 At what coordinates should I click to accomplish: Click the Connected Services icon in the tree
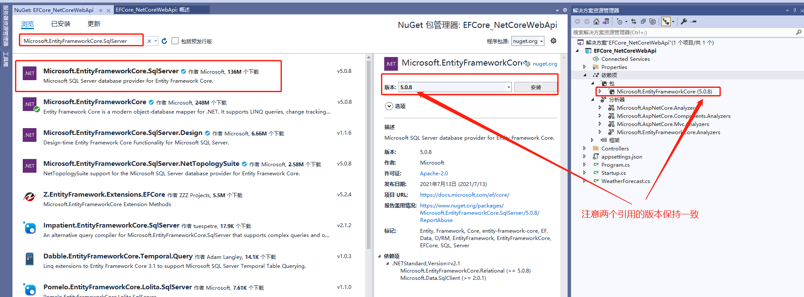pos(595,59)
